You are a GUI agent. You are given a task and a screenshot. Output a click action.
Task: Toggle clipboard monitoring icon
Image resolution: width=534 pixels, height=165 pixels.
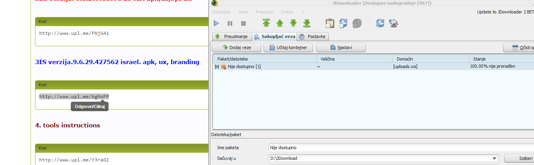click(329, 23)
